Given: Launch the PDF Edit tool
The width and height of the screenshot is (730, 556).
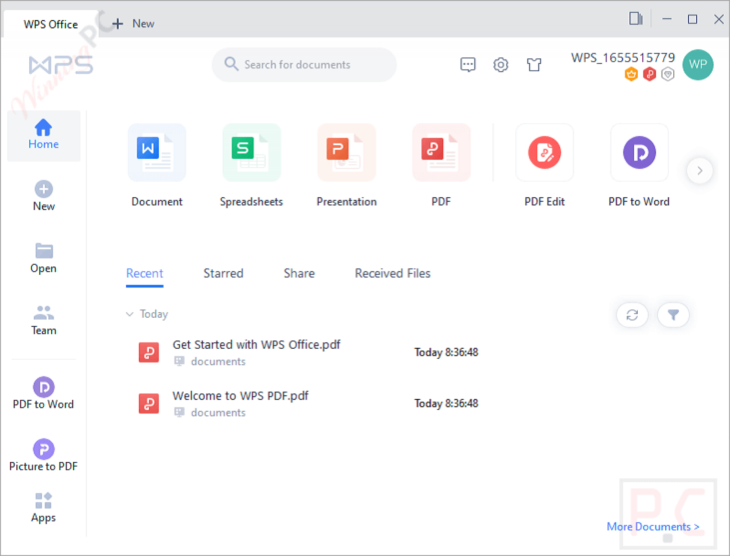Looking at the screenshot, I should point(544,152).
